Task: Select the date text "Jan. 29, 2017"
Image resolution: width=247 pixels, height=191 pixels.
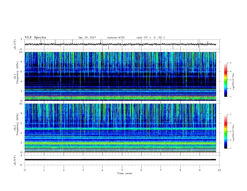Action: pyautogui.click(x=87, y=37)
